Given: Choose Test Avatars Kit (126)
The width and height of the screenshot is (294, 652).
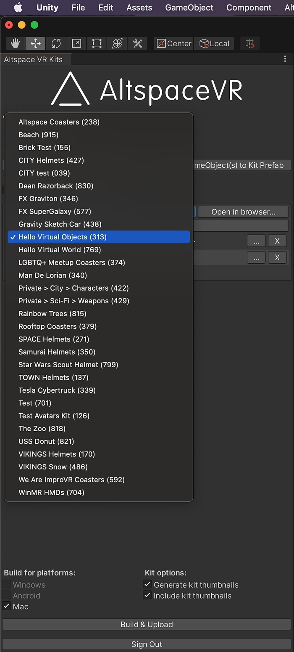Looking at the screenshot, I should point(99,416).
